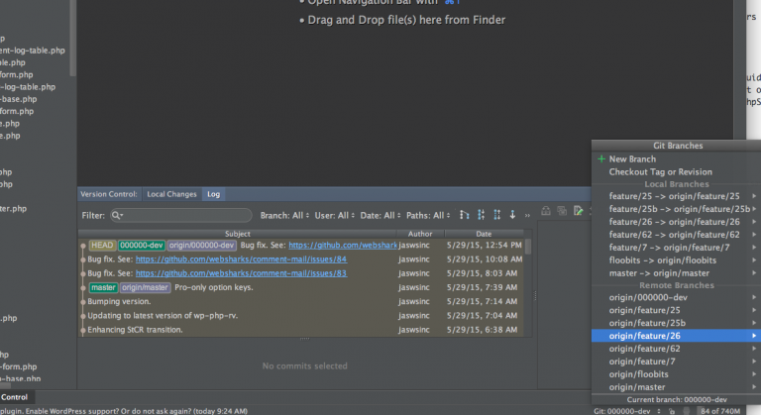This screenshot has width=761, height=415.
Task: Click the dimmed compare icon in details toolbar
Action: point(562,211)
